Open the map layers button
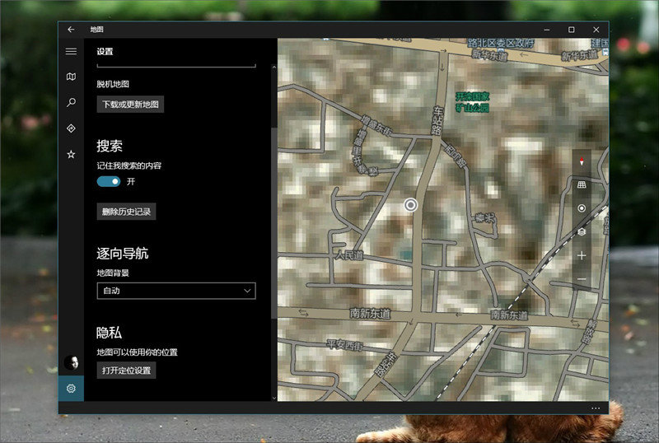Screen dimensions: 659x443 tap(582, 231)
